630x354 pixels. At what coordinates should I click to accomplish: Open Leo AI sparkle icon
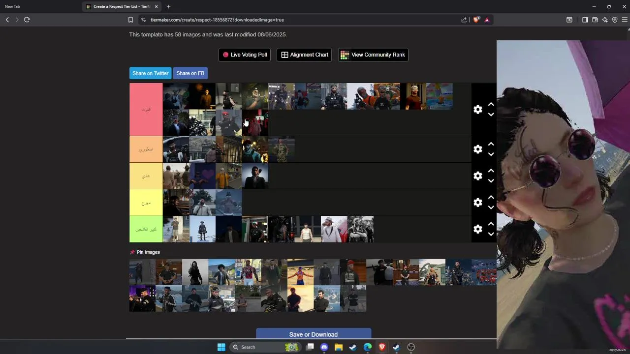[605, 20]
